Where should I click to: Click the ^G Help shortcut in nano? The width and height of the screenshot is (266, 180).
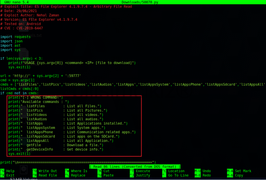pyautogui.click(x=8, y=171)
